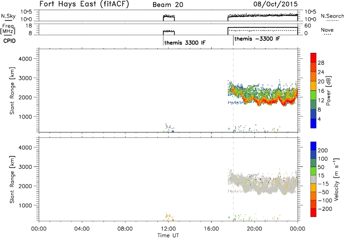The height and width of the screenshot is (238, 344).
Task: Click 'Slant Range [km]' label of power panel
Action: (x=12, y=91)
